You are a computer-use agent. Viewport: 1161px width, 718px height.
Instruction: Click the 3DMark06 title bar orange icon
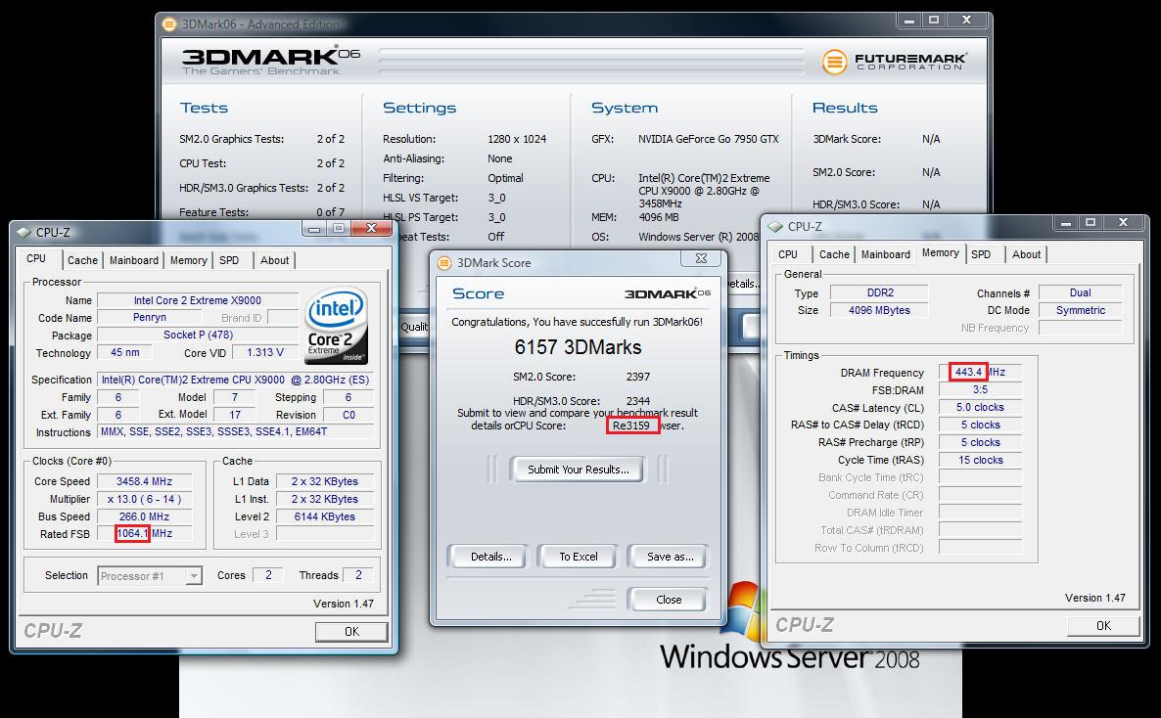pyautogui.click(x=169, y=23)
